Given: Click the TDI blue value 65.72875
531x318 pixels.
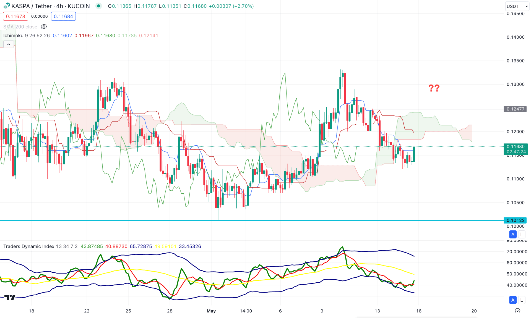Looking at the screenshot, I should point(141,246).
